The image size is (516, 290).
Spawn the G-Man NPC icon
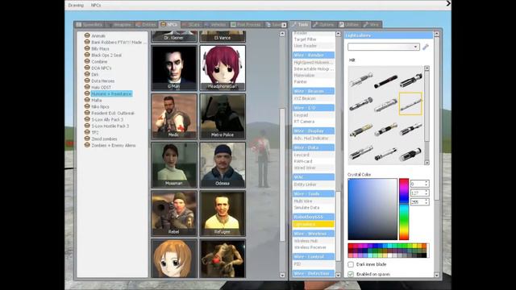coord(174,68)
